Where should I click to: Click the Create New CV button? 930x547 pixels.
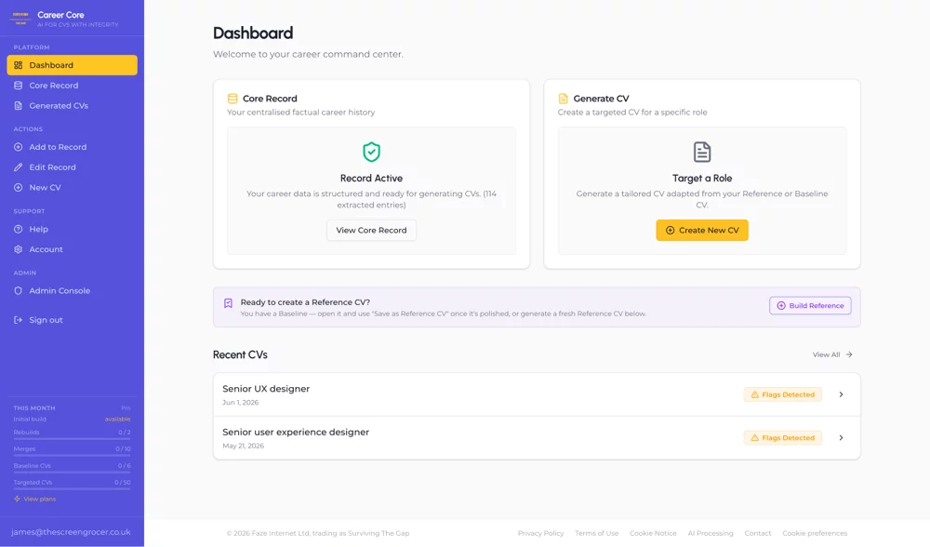702,230
